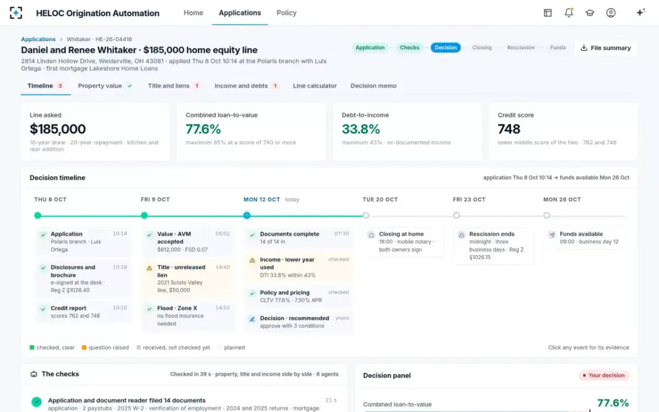Click the "planned" legend entry

click(x=231, y=348)
